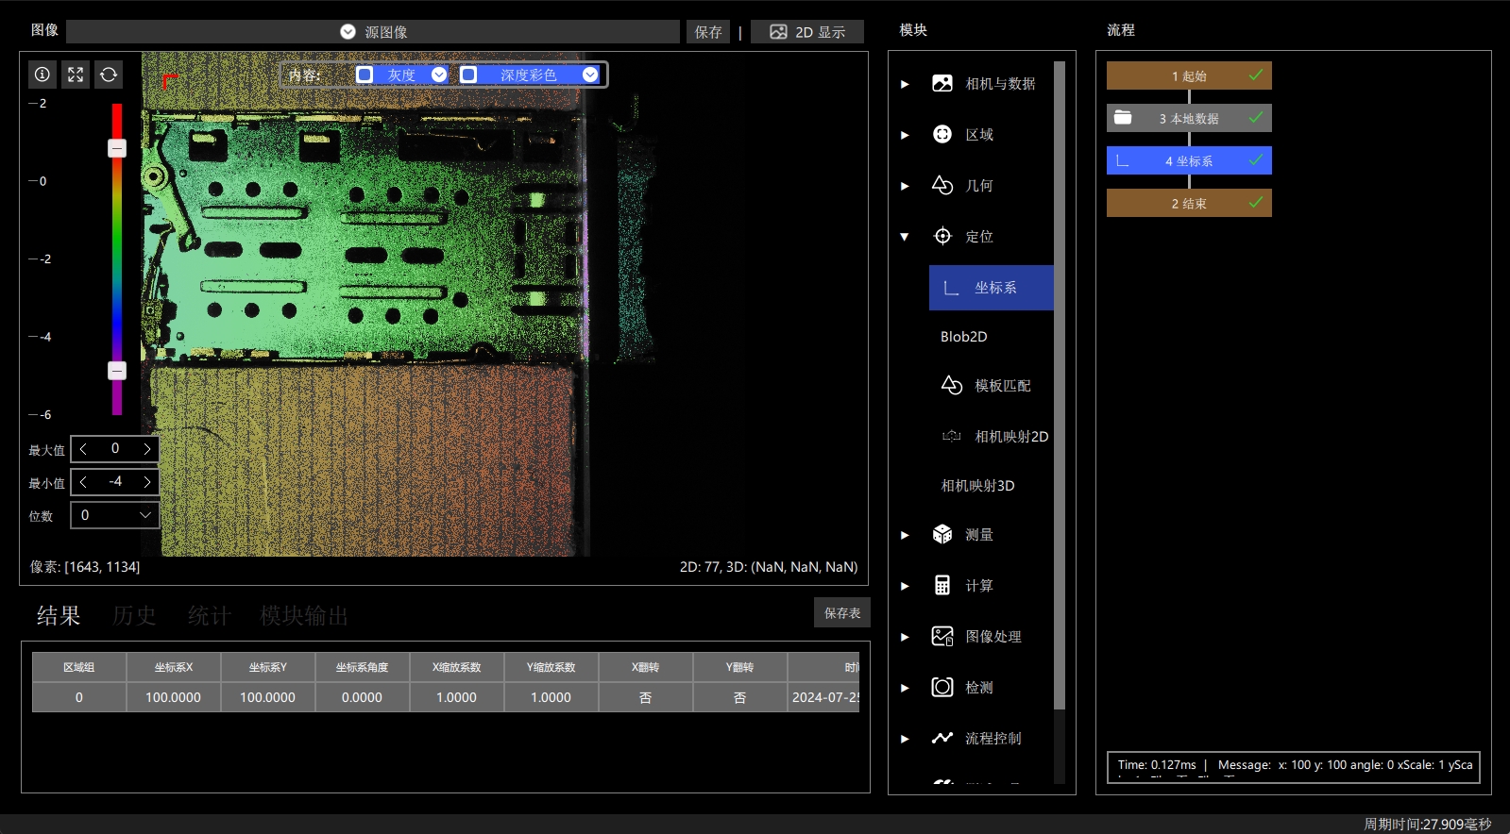Click the 100.0000 cell under 坐标系X

coord(174,697)
